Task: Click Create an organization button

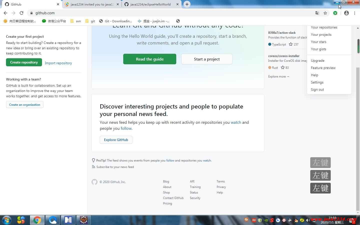Action: click(x=25, y=104)
